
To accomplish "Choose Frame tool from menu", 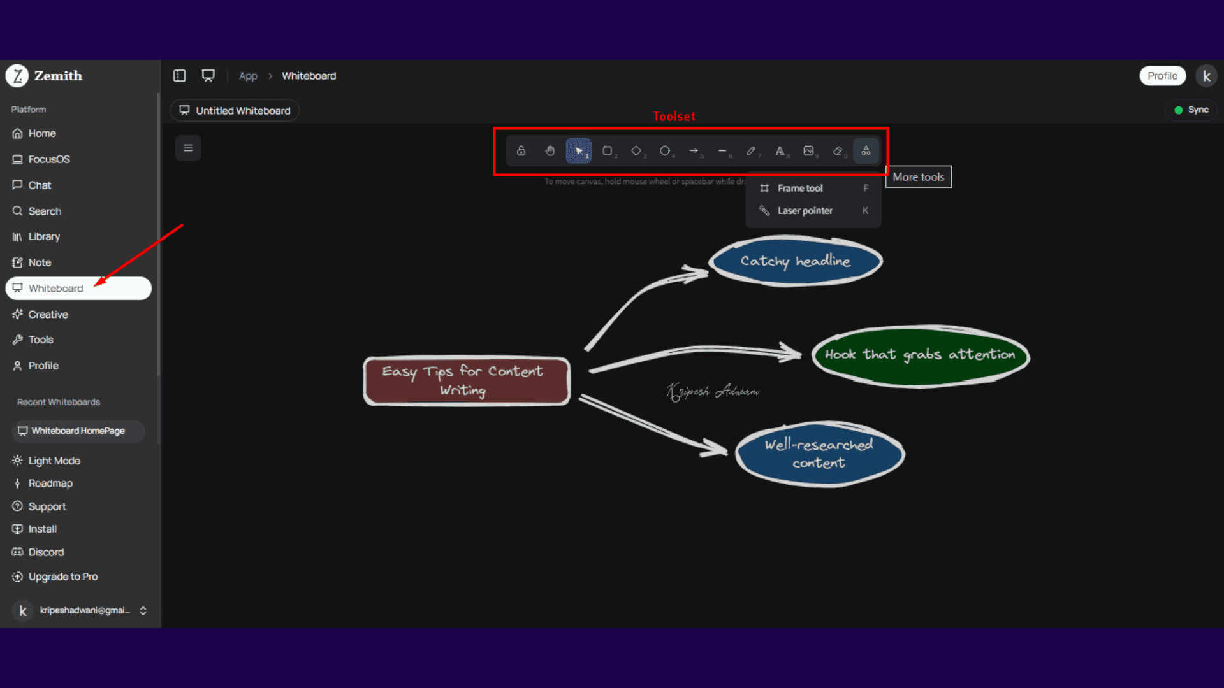I will pyautogui.click(x=800, y=189).
